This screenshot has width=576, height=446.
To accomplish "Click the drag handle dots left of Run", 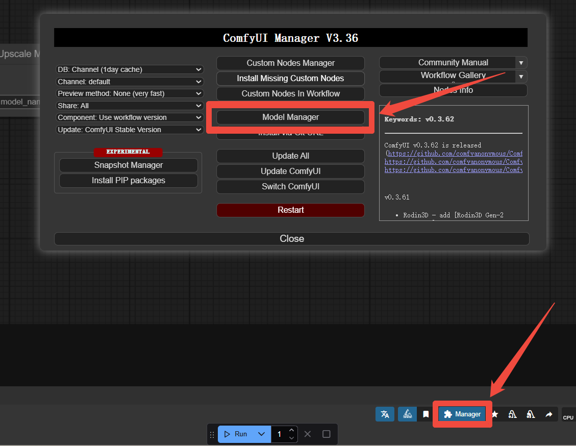I will tap(212, 434).
